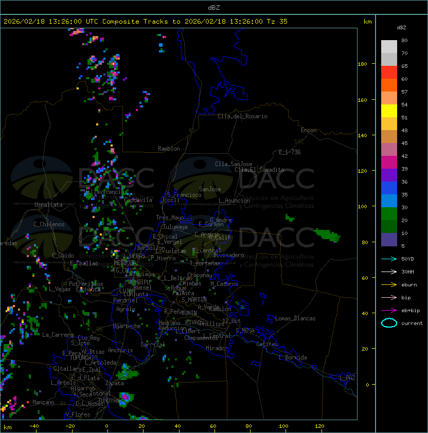Click the Tres_Mayo label
Viewport: 428px width, 433px height.
(170, 218)
